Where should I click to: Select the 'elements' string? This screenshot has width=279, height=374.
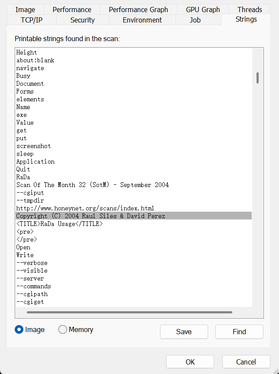134,99
